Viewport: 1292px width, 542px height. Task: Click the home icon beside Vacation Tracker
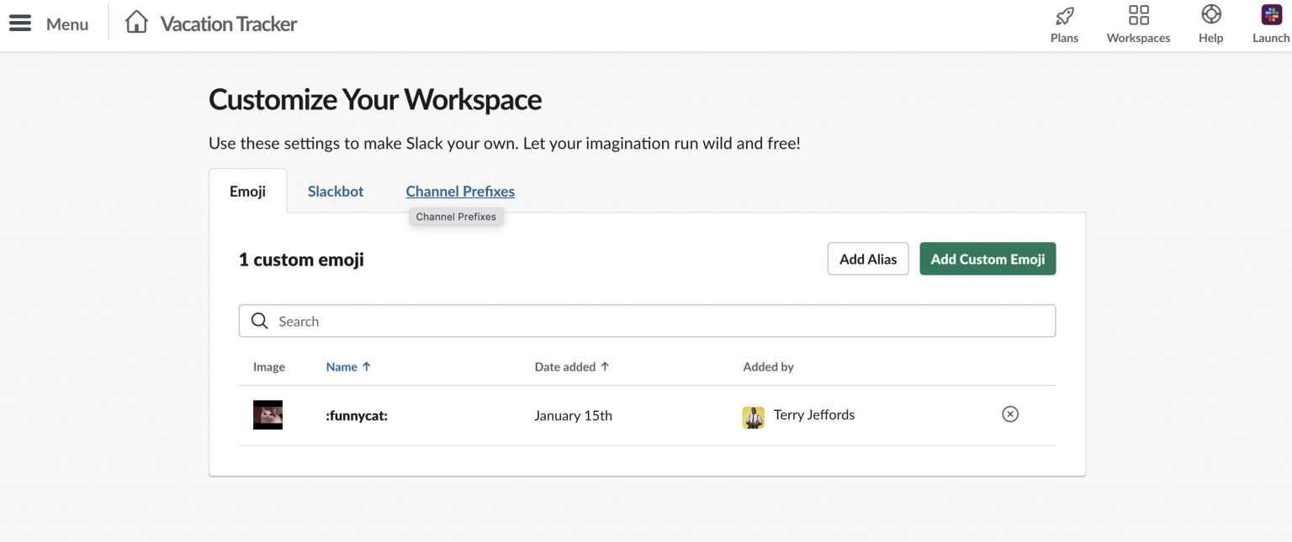click(136, 22)
